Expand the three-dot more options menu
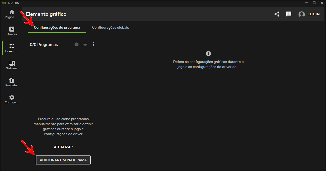The width and height of the screenshot is (326, 171). click(x=94, y=44)
